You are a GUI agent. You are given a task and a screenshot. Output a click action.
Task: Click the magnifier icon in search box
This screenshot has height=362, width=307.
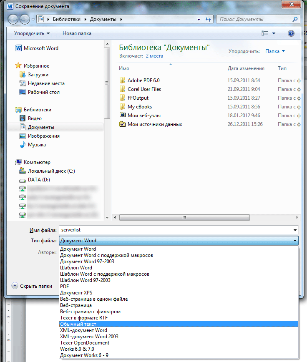[295, 19]
